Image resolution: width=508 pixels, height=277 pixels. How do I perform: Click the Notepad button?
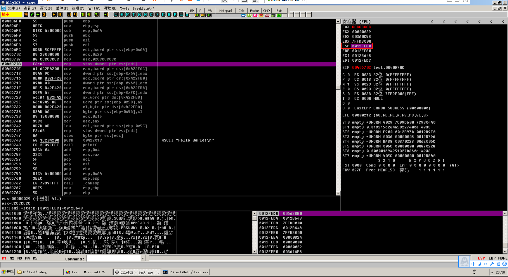(225, 11)
